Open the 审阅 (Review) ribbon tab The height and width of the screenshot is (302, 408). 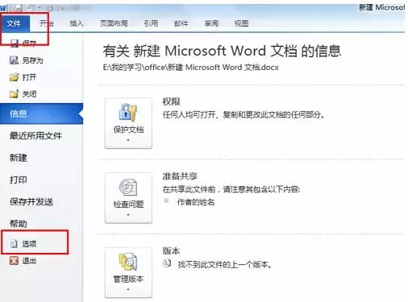pos(211,23)
